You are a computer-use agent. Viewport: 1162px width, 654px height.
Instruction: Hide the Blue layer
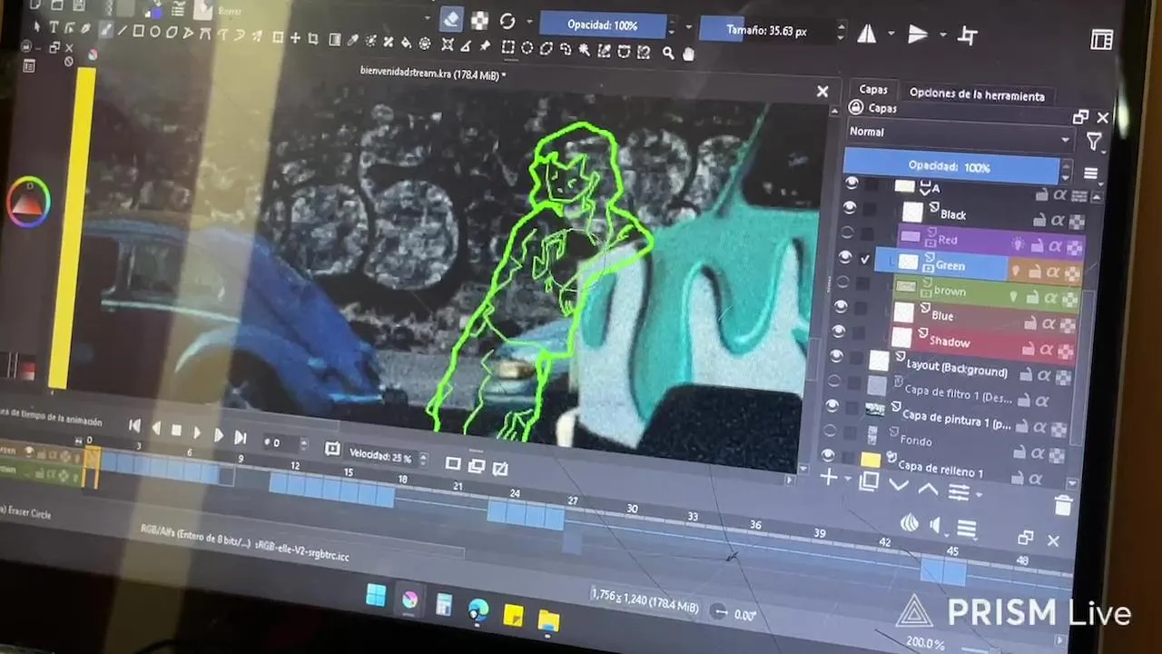[x=841, y=307]
